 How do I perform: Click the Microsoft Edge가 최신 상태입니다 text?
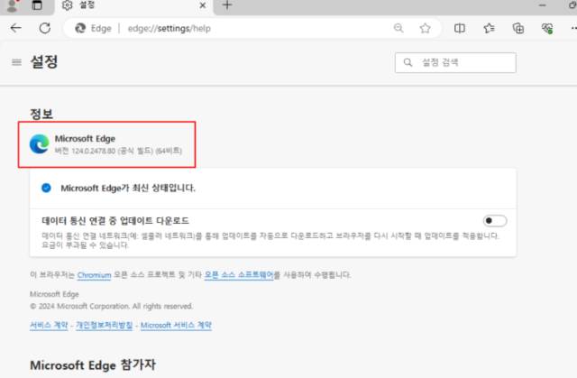coord(128,188)
